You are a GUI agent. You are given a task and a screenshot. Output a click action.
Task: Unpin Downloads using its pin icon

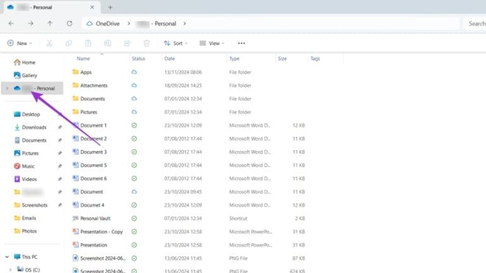click(x=60, y=127)
